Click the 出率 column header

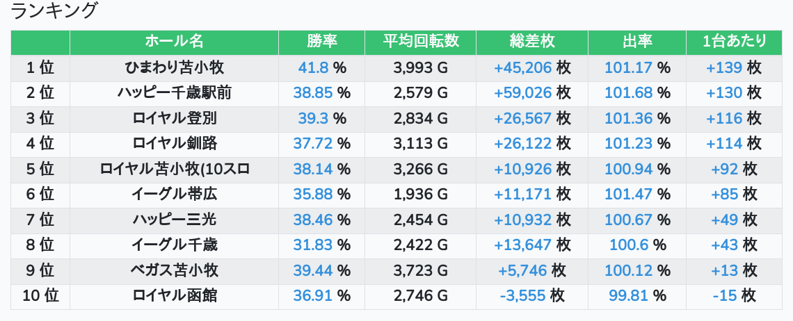click(636, 42)
